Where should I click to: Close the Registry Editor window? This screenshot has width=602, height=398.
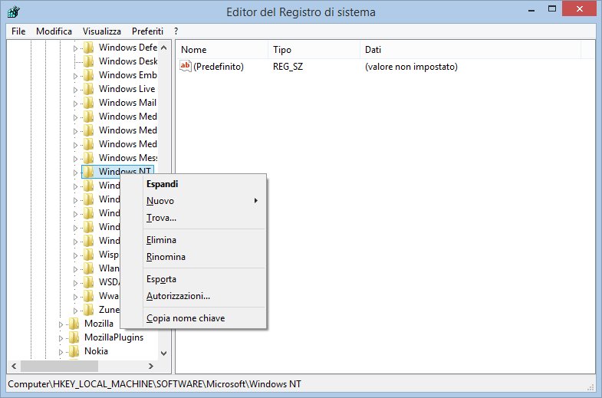(579, 9)
